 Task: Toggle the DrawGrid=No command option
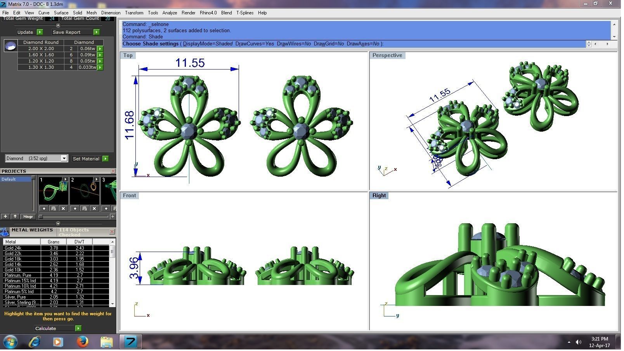pyautogui.click(x=330, y=44)
